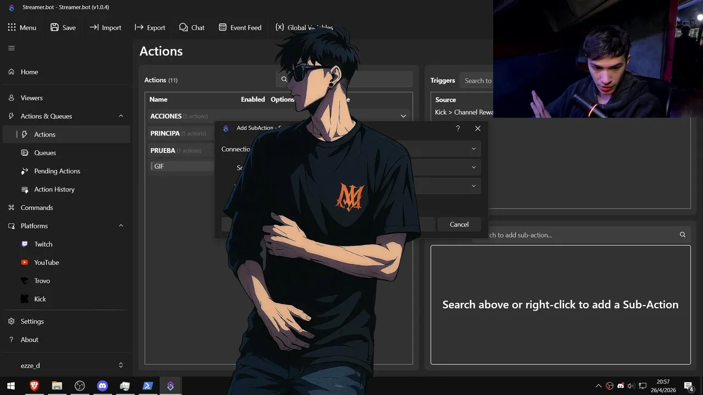Click the Export toolbar button
Image resolution: width=703 pixels, height=395 pixels.
point(149,27)
